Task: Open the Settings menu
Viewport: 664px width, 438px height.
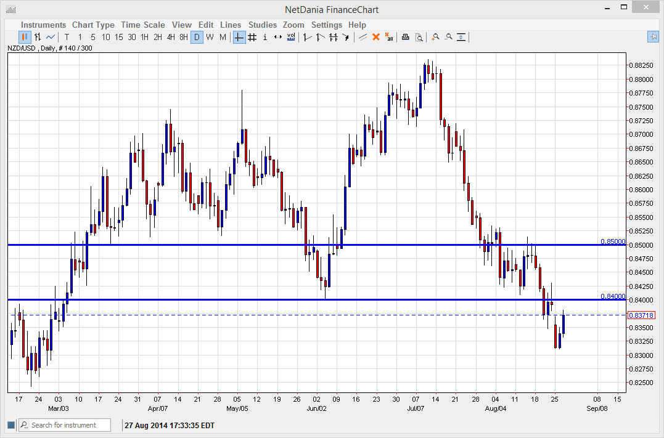Action: pos(326,25)
